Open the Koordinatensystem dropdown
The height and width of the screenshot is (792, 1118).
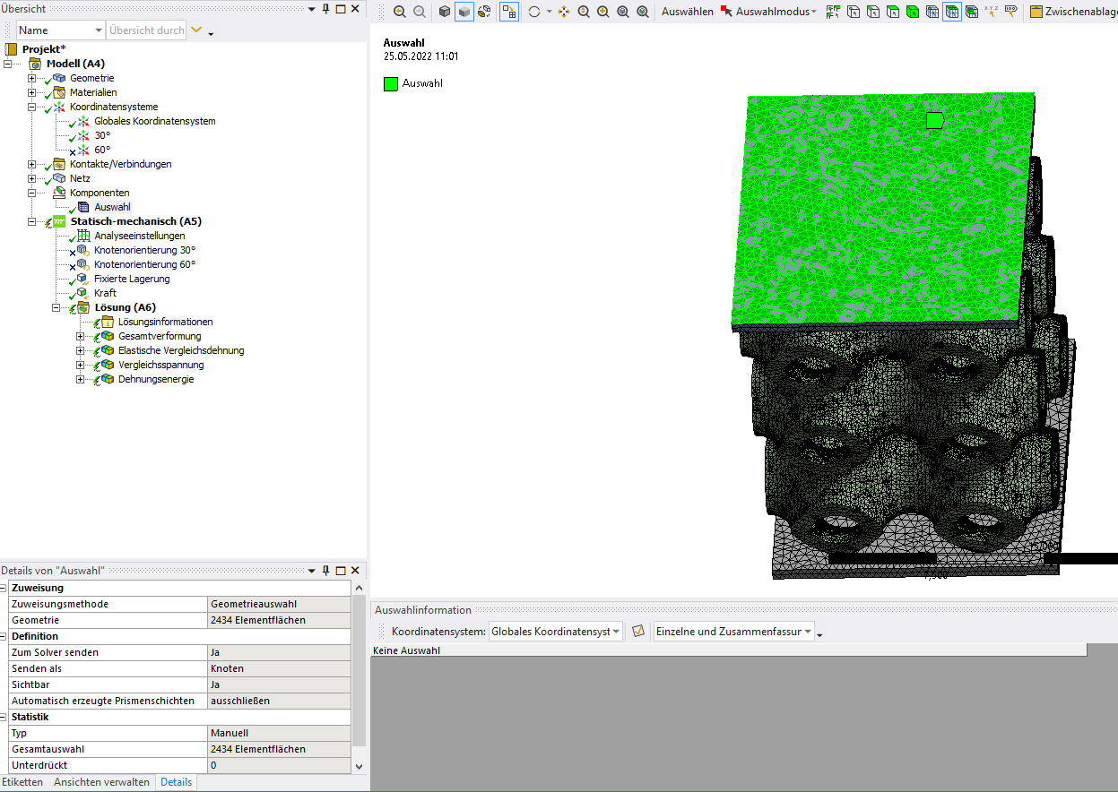click(x=555, y=632)
